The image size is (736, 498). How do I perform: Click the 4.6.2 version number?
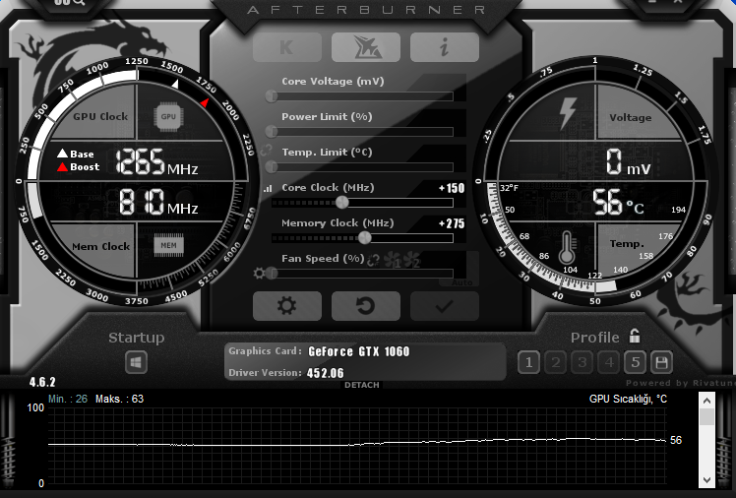(42, 382)
